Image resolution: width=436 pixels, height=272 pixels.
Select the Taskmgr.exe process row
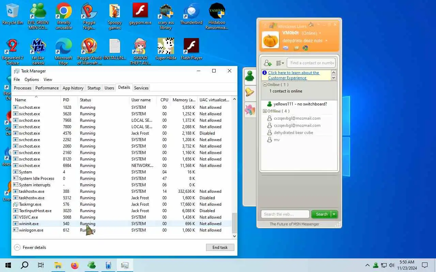(122, 204)
